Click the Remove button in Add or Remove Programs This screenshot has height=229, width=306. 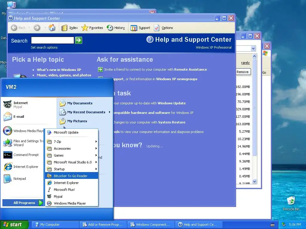pyautogui.click(x=243, y=72)
